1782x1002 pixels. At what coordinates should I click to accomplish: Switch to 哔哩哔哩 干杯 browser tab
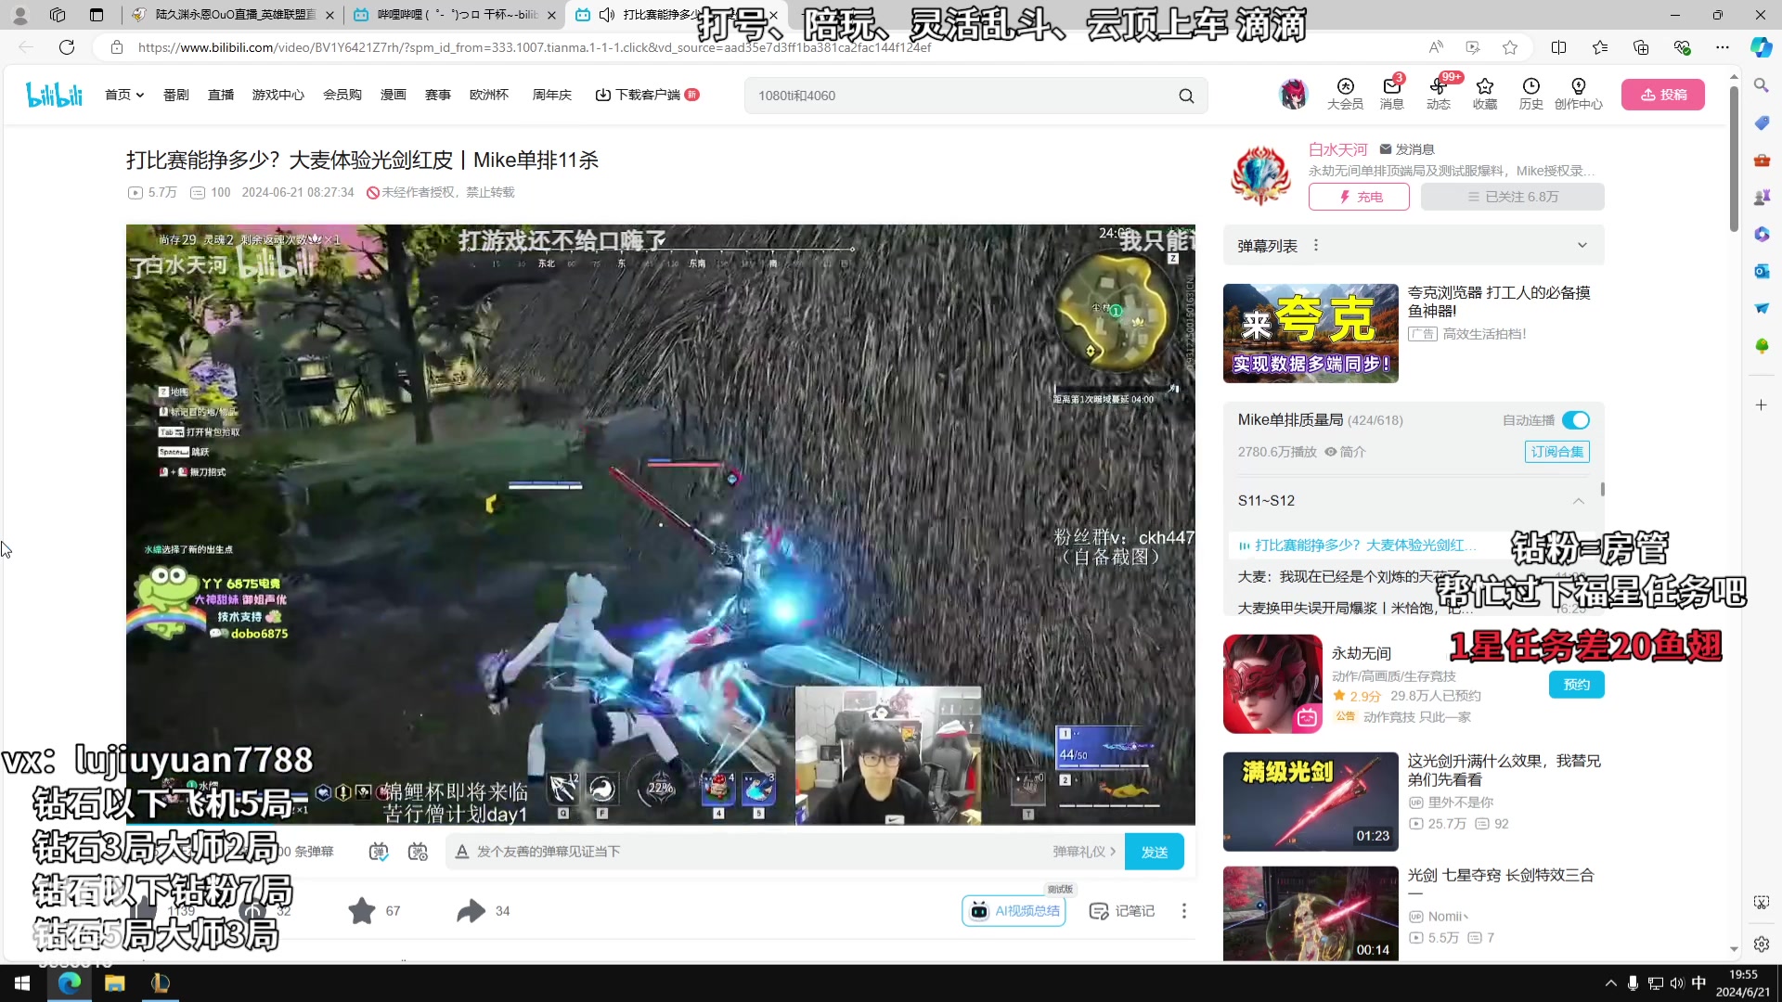click(455, 15)
